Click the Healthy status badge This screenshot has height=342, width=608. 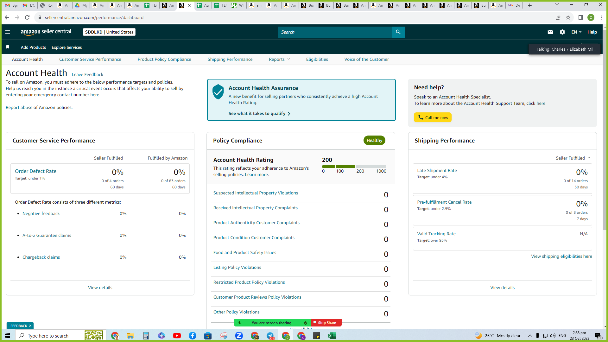374,140
